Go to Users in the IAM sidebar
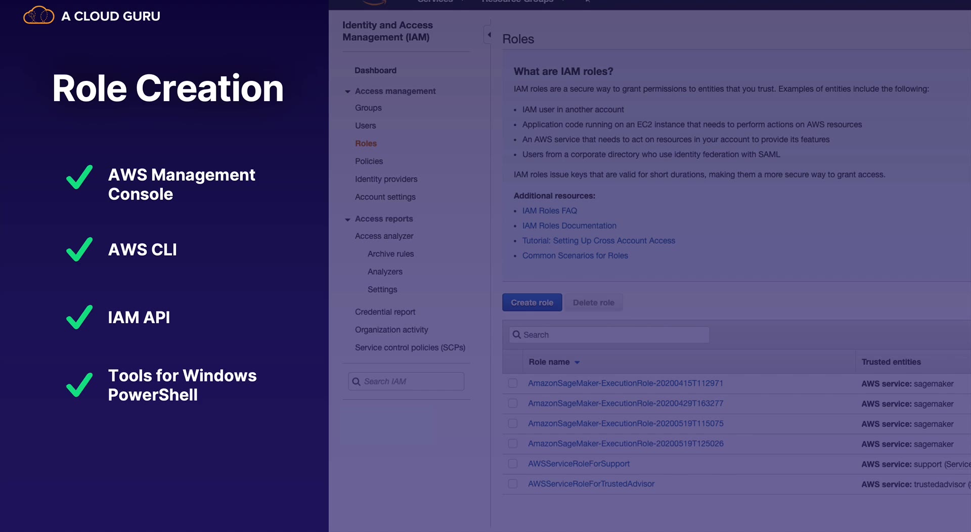Image resolution: width=971 pixels, height=532 pixels. [x=365, y=126]
